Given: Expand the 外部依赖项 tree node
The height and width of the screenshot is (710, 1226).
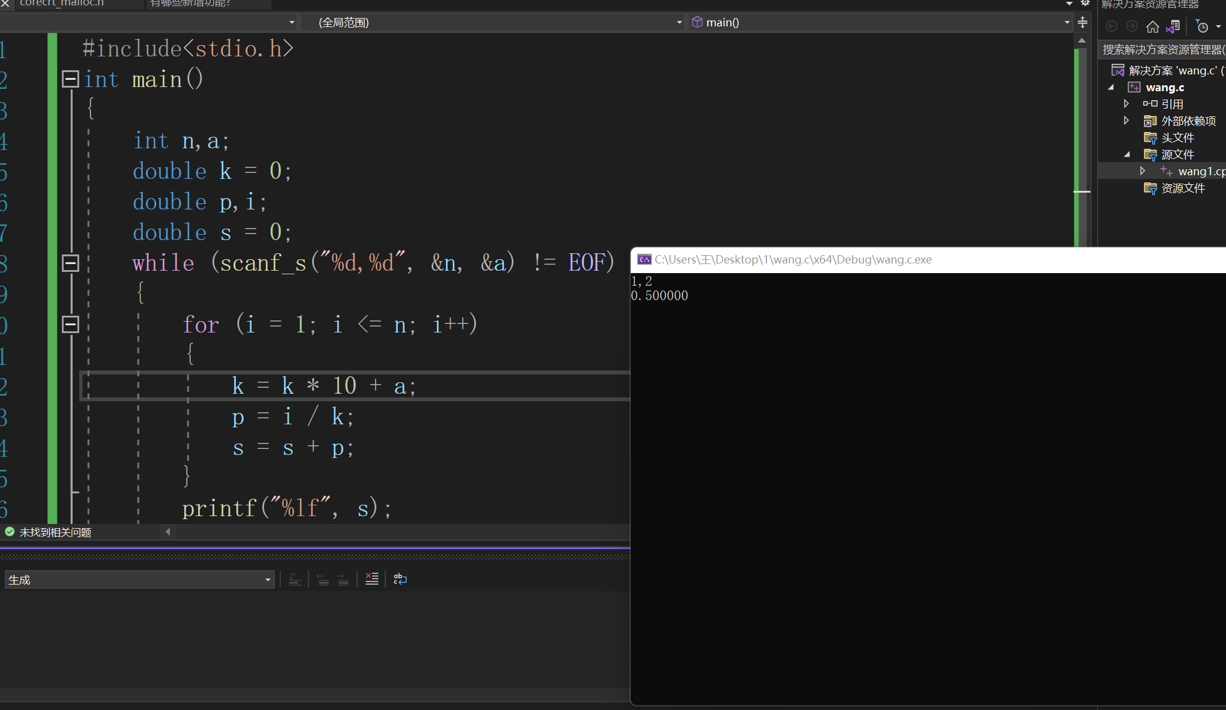Looking at the screenshot, I should (1126, 121).
